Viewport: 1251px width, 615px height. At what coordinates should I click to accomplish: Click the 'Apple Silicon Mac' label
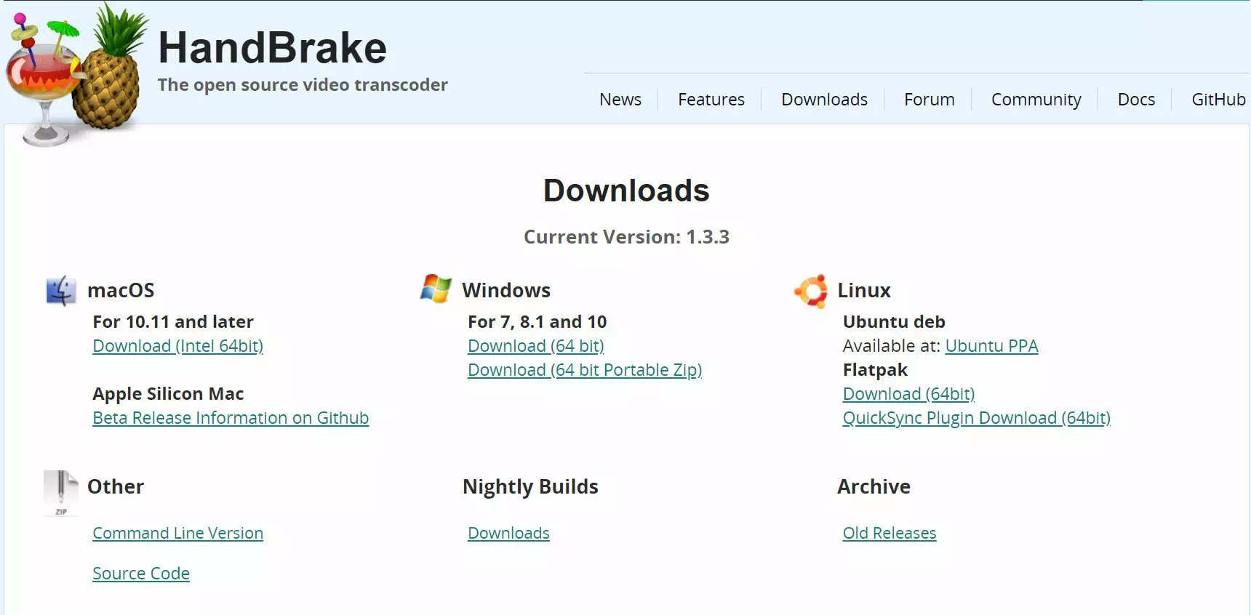click(168, 394)
